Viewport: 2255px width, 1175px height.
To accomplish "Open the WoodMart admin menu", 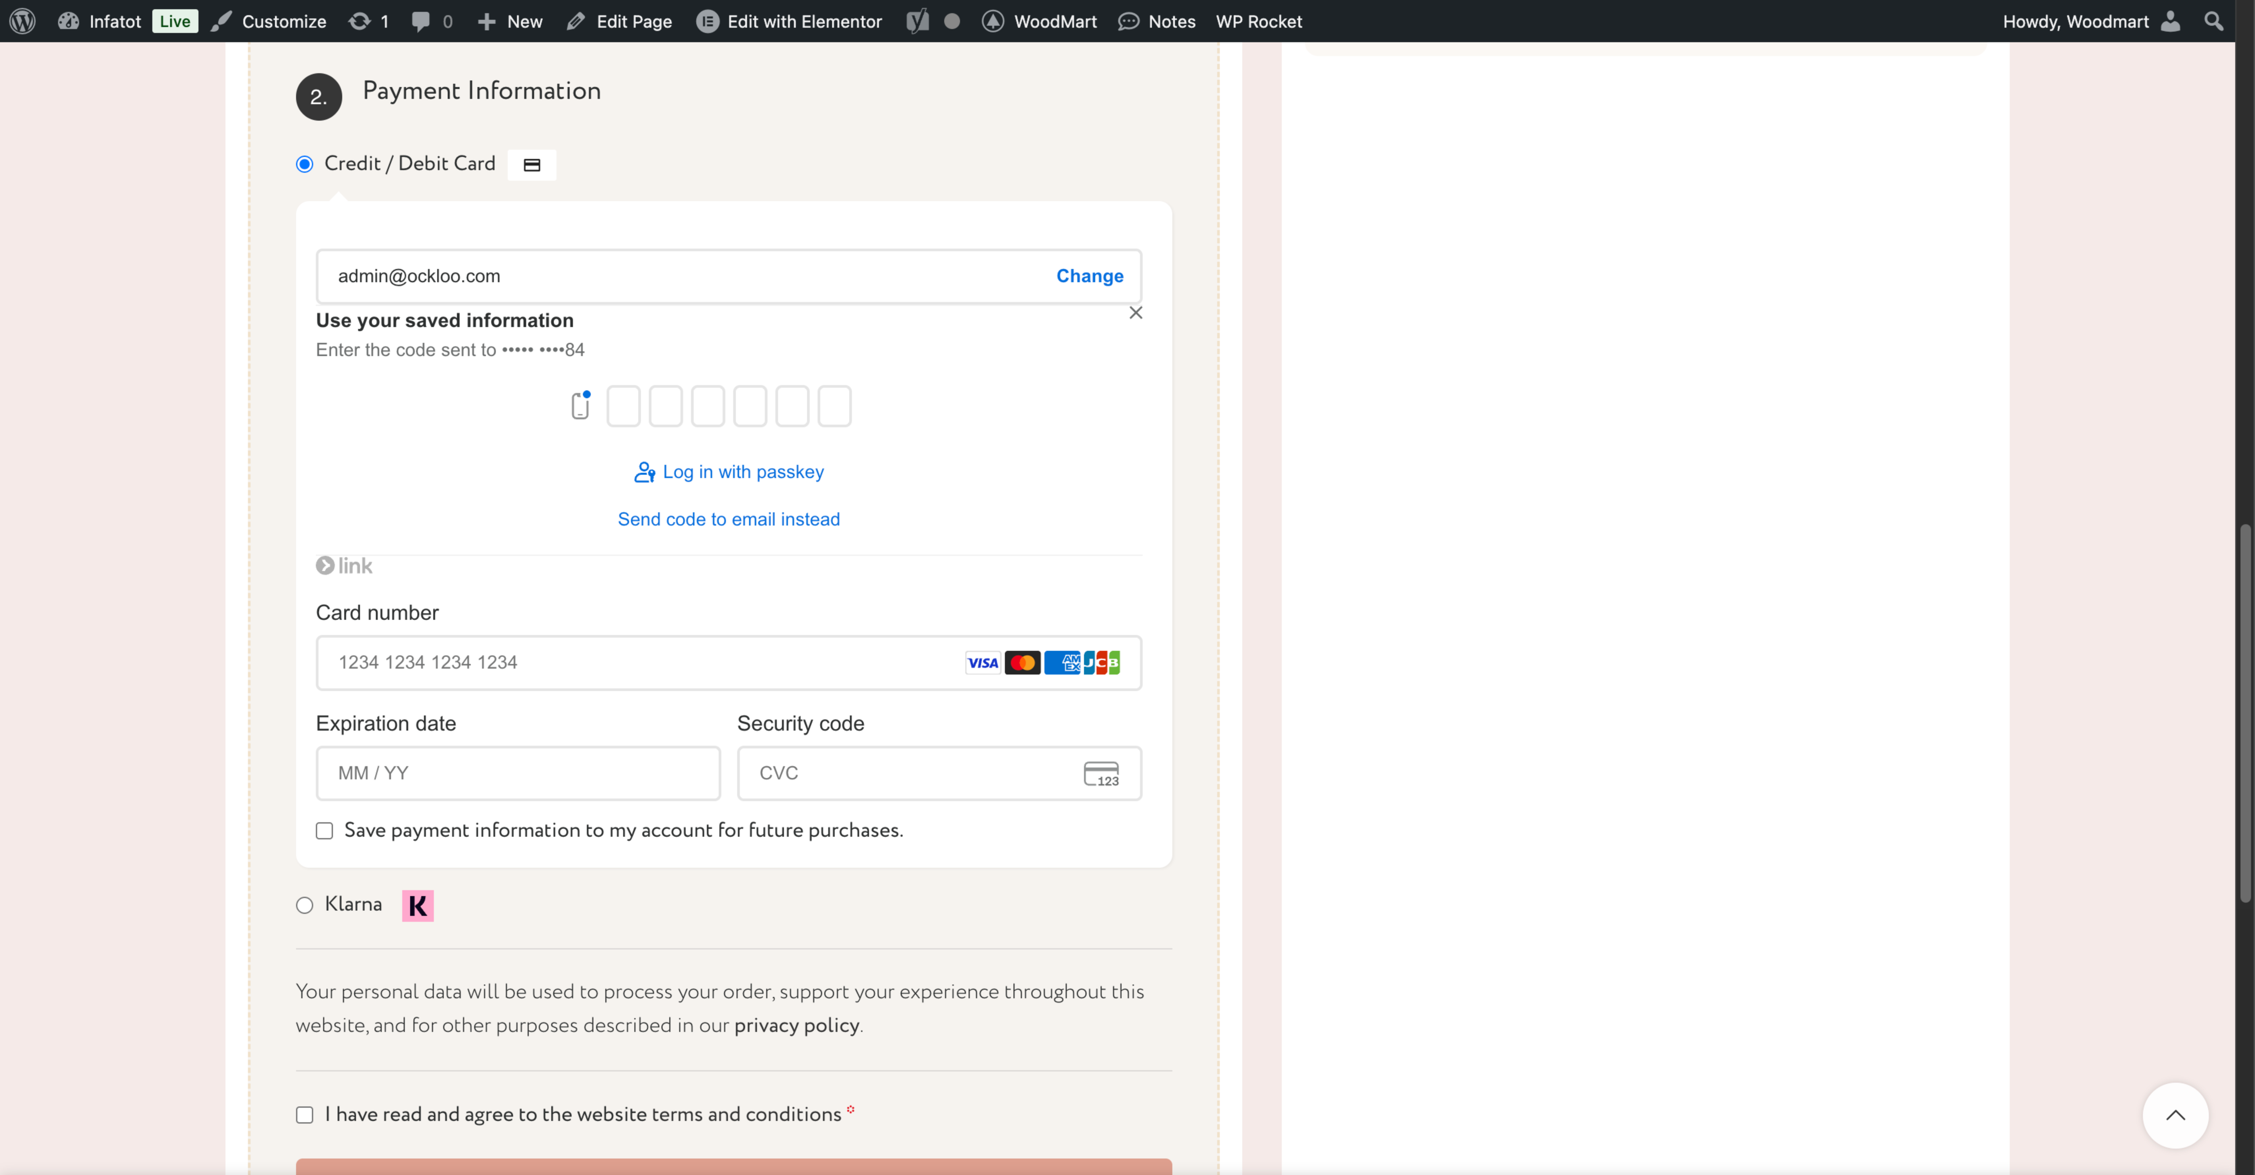I will [1039, 21].
